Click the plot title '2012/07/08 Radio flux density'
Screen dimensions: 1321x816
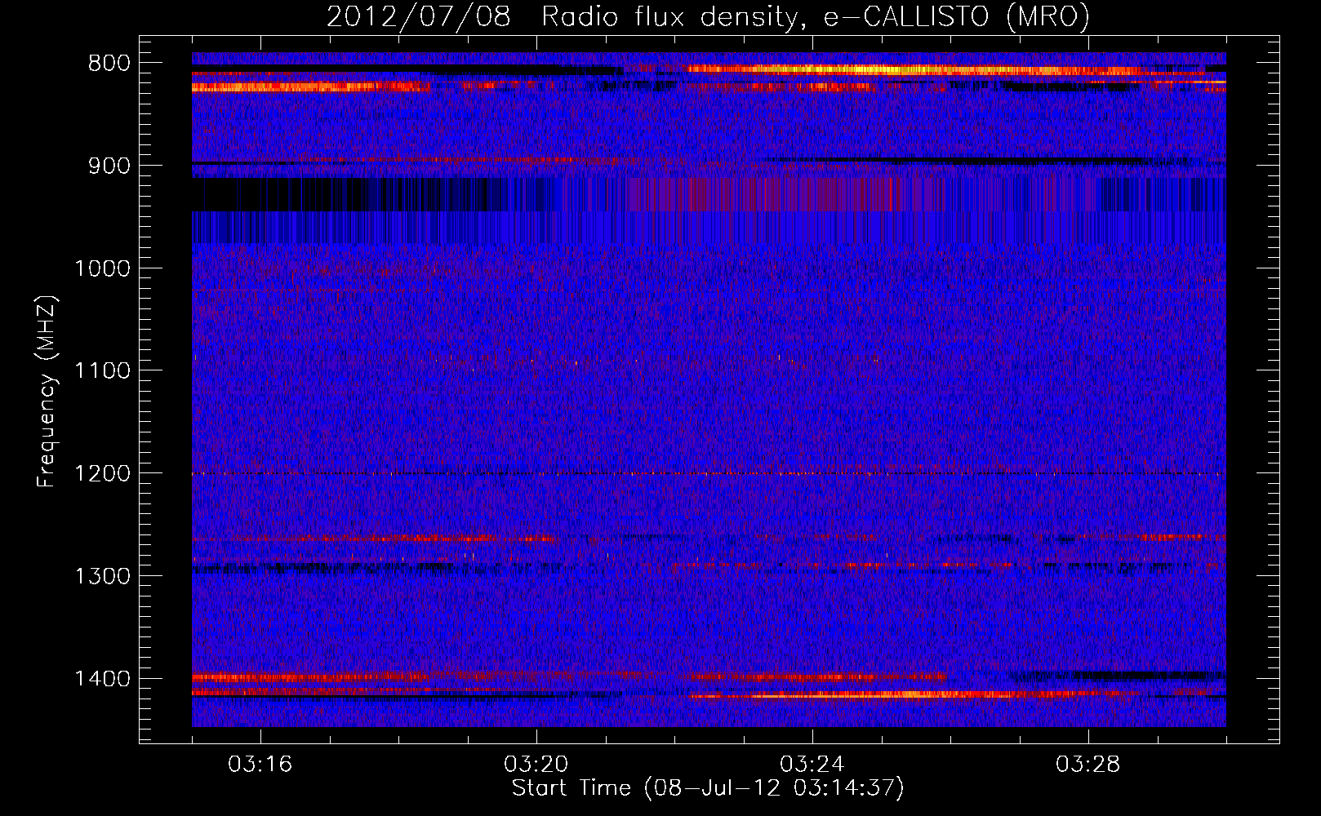[562, 16]
